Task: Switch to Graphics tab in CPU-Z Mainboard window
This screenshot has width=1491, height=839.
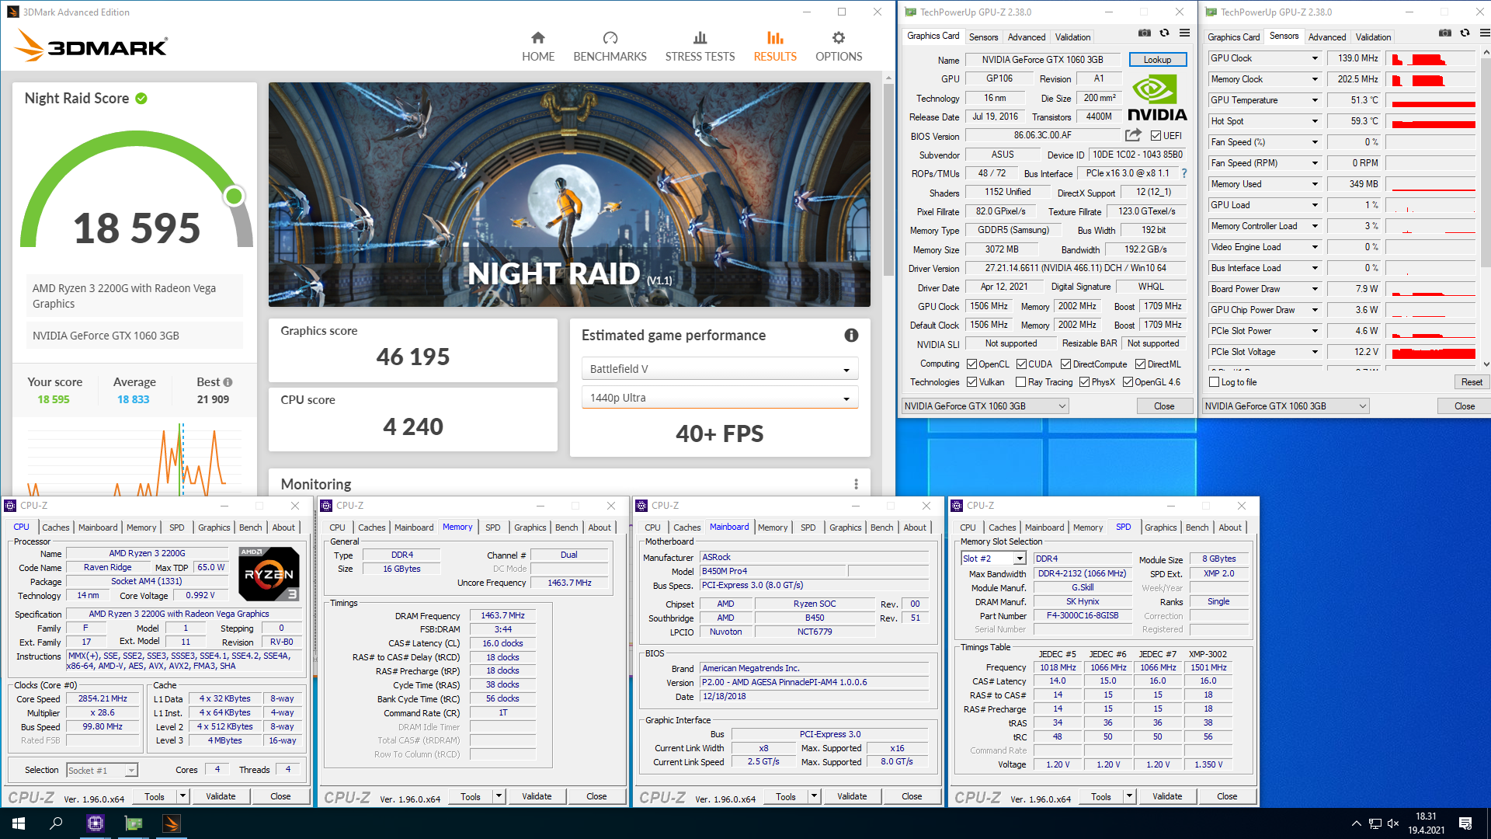Action: point(845,527)
